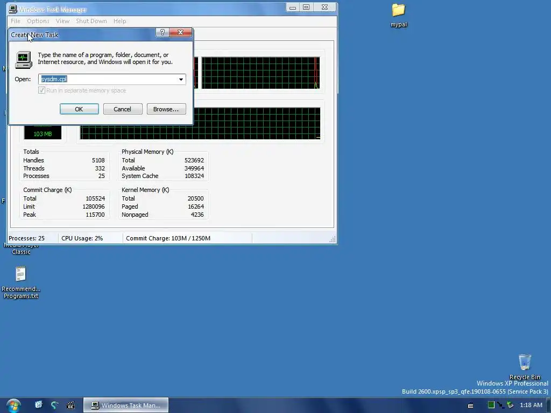Click the help question mark in Create New Task
The image size is (551, 413).
163,32
